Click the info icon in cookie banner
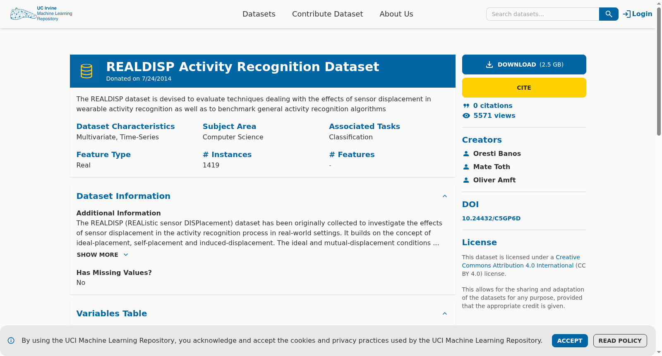662x356 pixels. pos(11,341)
